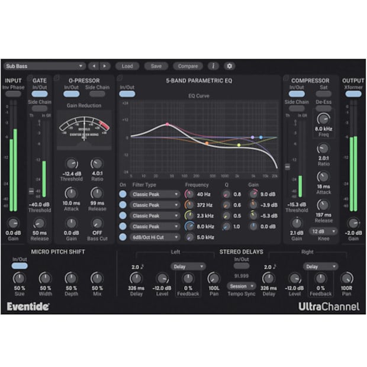
Task: Open the settings gear icon
Action: click(x=230, y=66)
